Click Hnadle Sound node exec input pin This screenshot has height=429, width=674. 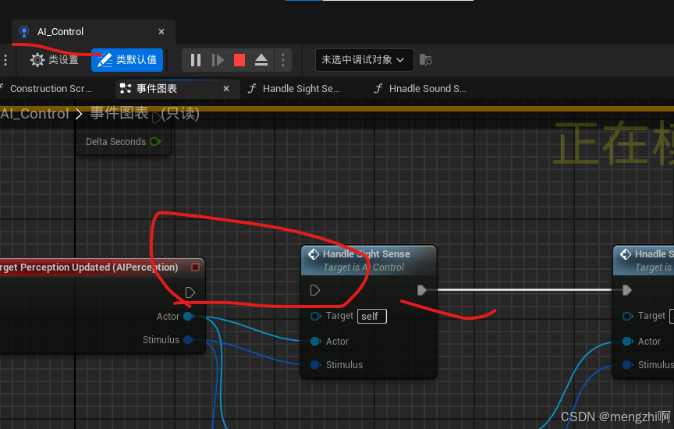click(x=627, y=291)
